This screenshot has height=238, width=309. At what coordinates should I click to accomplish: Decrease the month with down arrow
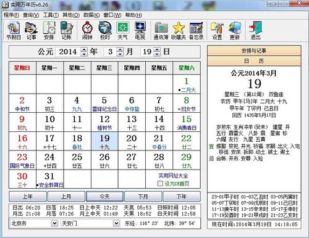click(x=120, y=54)
